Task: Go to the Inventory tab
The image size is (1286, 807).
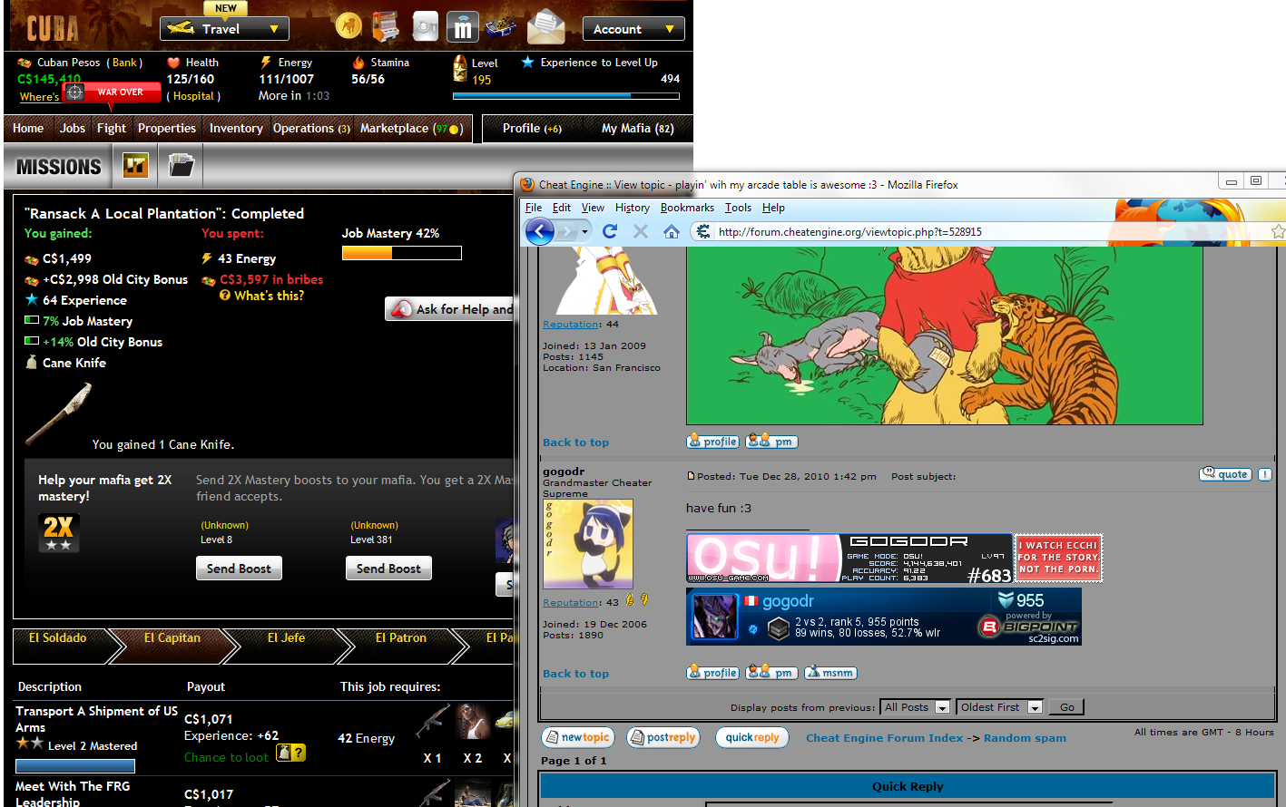Action: [x=236, y=128]
